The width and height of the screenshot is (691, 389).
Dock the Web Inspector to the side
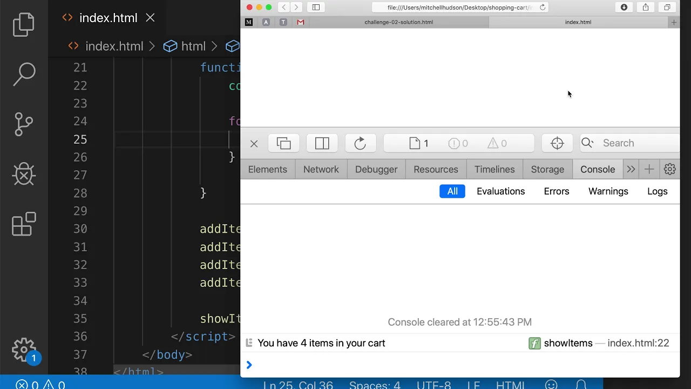click(322, 143)
